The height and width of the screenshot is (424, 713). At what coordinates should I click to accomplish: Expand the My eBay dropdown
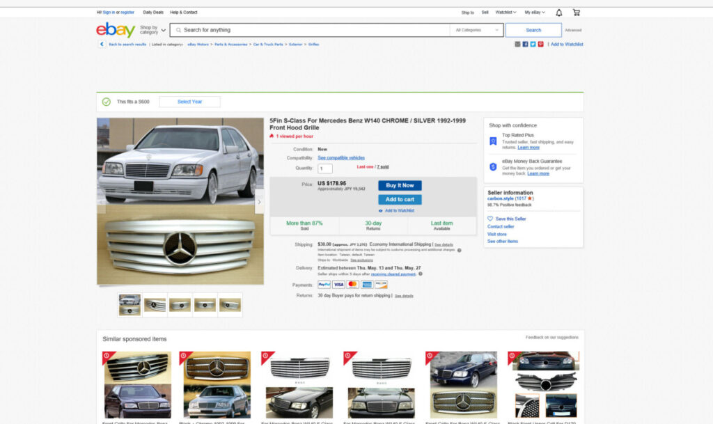535,13
